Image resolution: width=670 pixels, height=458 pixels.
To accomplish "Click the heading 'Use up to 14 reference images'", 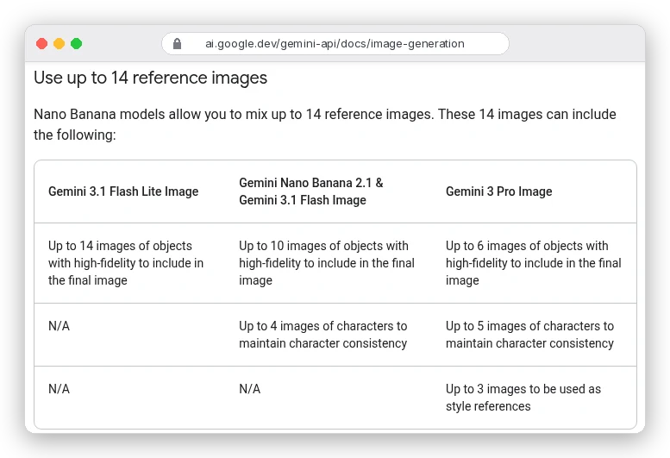I will click(x=150, y=78).
